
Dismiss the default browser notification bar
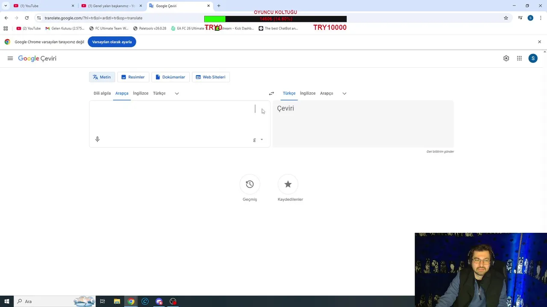539,42
